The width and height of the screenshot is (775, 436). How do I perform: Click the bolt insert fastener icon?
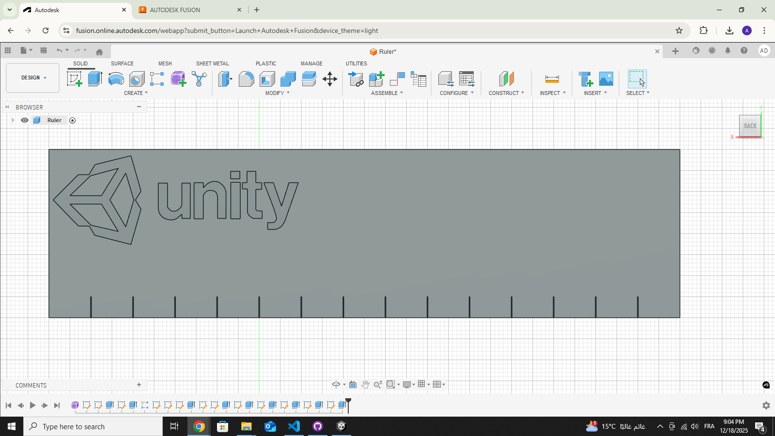point(586,79)
